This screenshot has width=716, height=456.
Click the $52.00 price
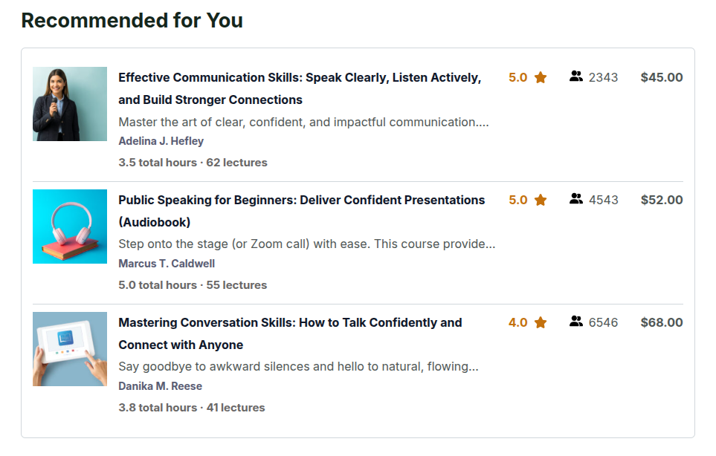point(661,200)
